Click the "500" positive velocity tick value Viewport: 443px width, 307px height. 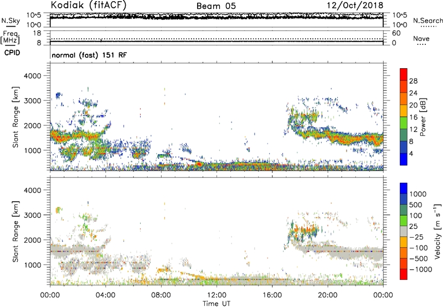tap(415, 205)
